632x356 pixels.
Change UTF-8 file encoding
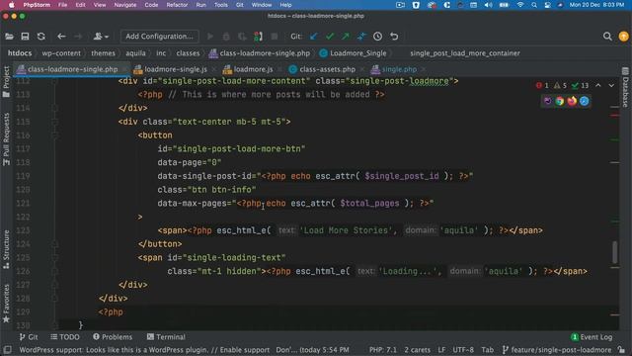(463, 350)
